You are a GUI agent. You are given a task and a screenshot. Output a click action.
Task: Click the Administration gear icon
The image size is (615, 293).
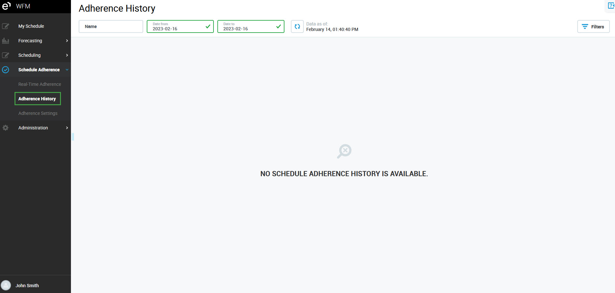click(x=5, y=128)
